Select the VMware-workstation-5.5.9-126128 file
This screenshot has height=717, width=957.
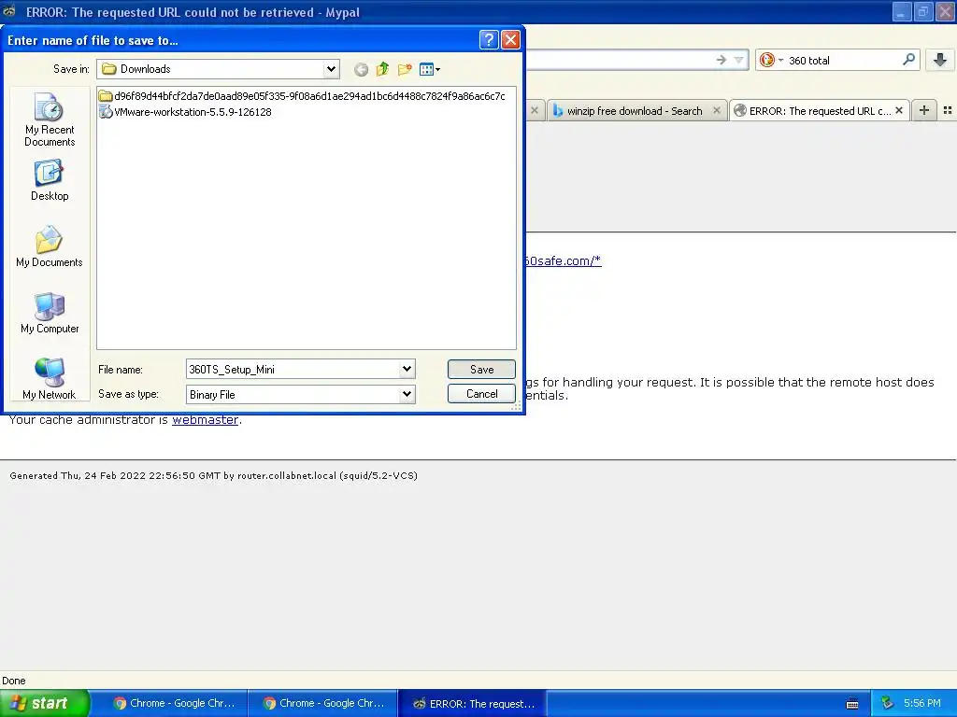click(x=186, y=112)
